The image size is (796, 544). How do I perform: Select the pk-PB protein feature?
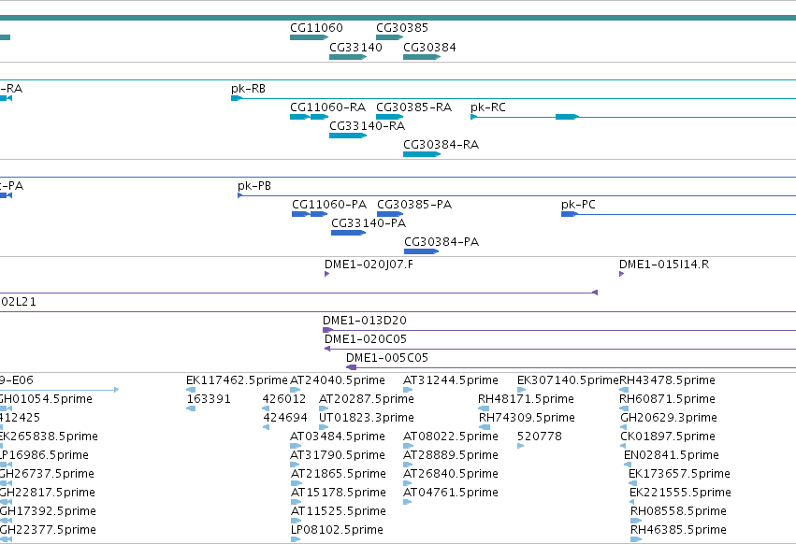(516, 195)
